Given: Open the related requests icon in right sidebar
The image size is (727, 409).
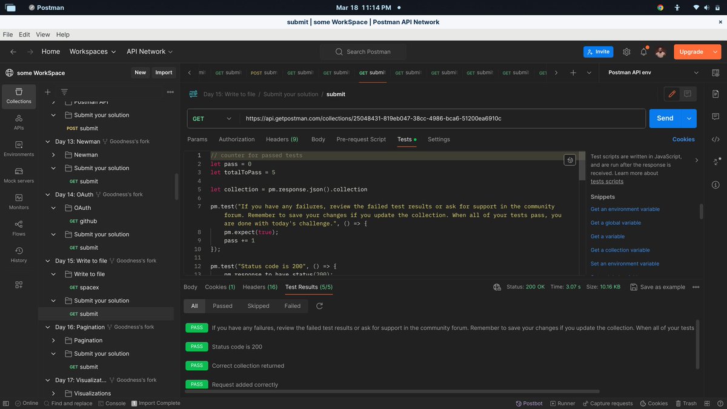Looking at the screenshot, I should [x=715, y=161].
